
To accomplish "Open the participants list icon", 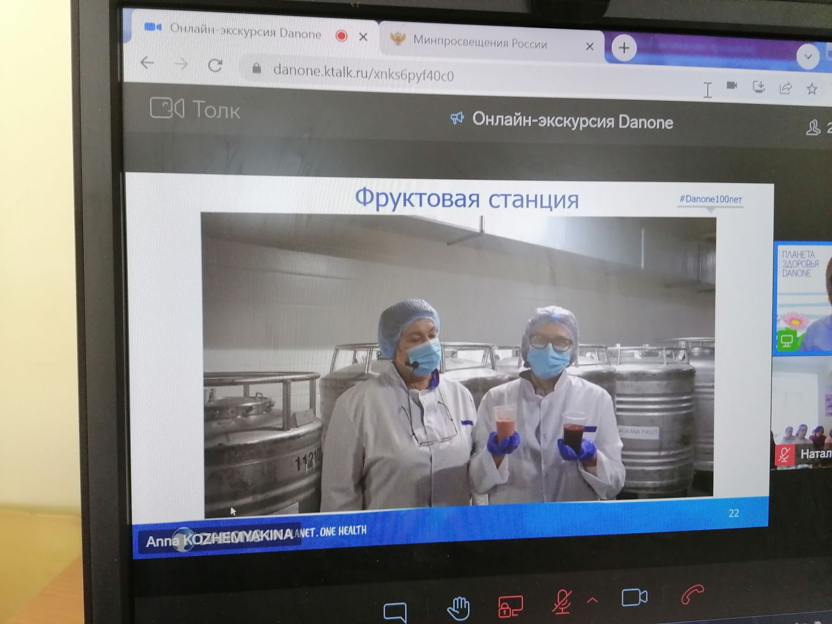I will tap(814, 128).
